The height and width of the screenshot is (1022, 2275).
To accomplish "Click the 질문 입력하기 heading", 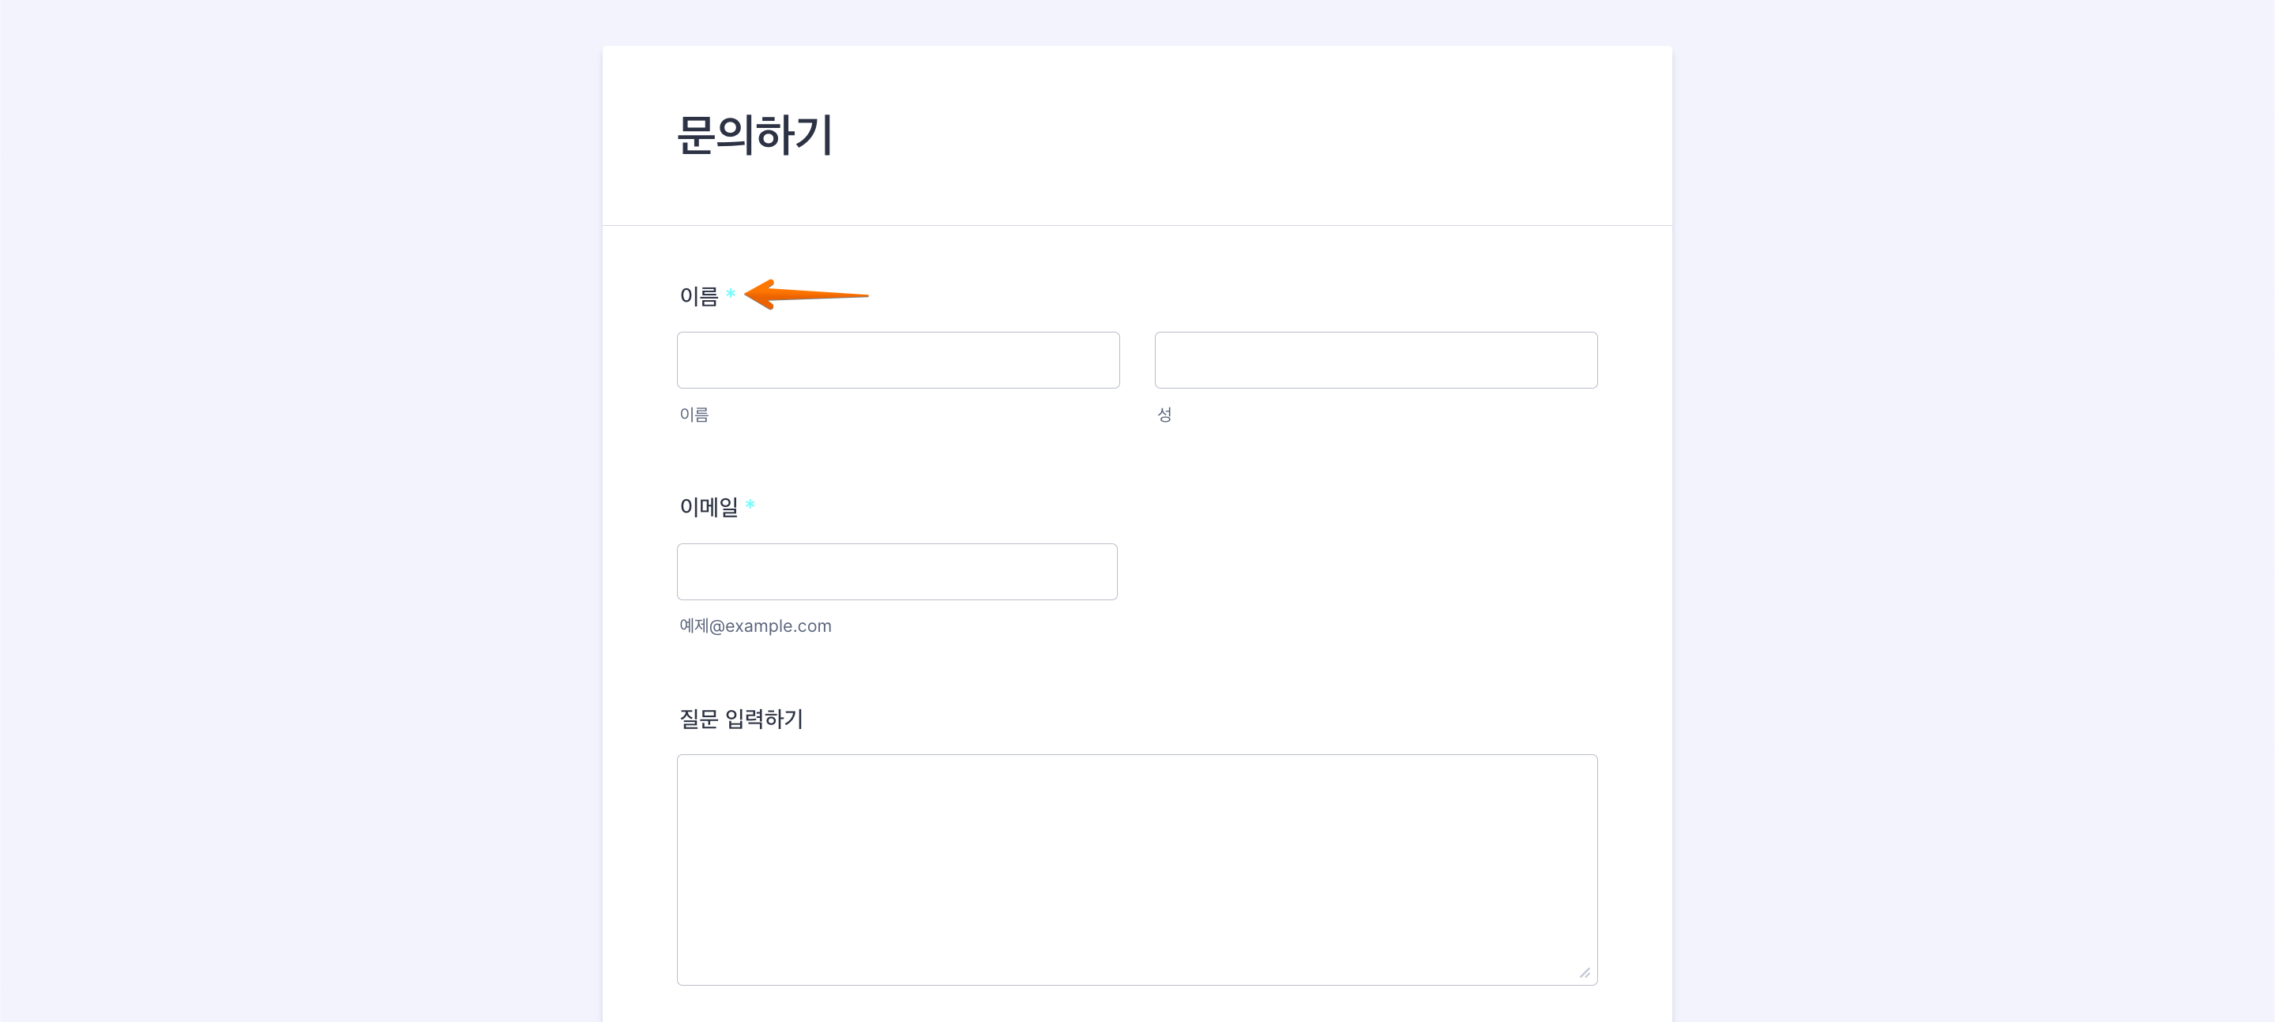I will [741, 719].
